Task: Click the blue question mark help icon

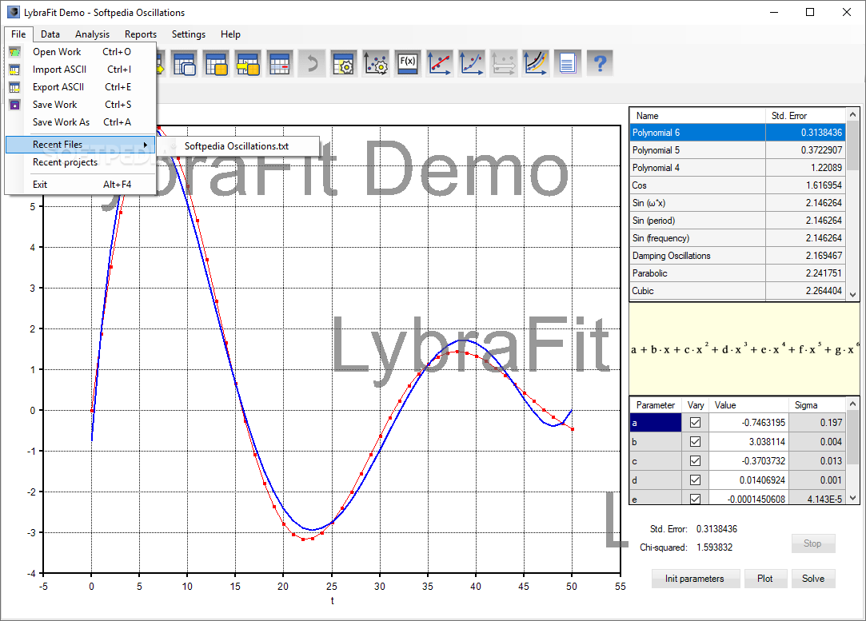Action: pyautogui.click(x=600, y=63)
